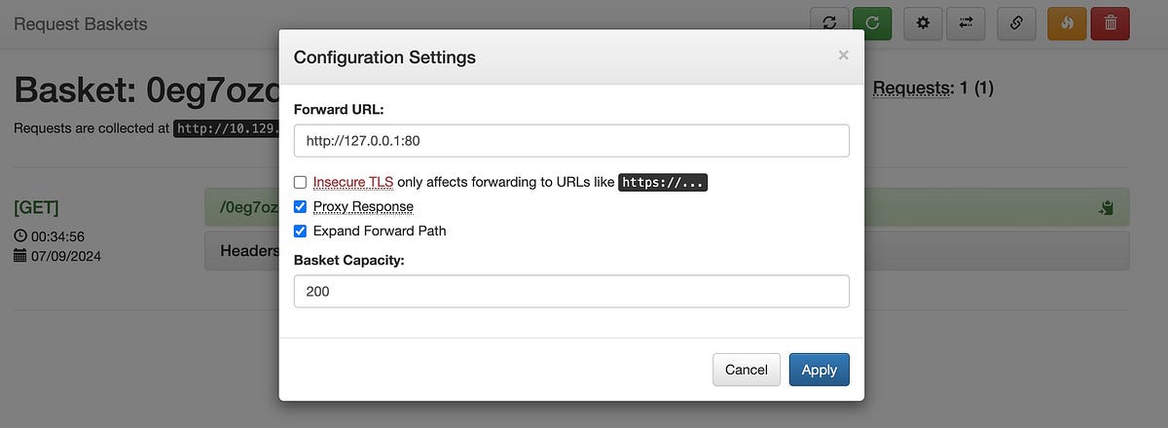Click into the Basket Capacity field
Screen dimensions: 1168x428
(x=571, y=291)
